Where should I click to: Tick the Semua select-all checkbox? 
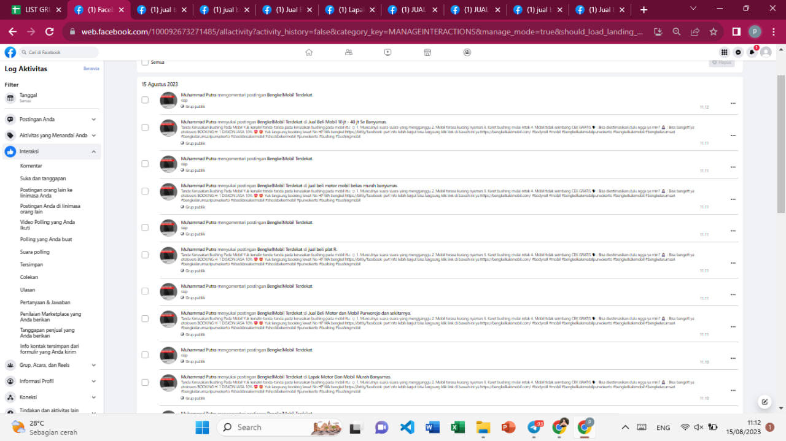click(145, 62)
